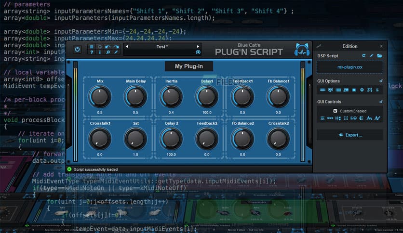Viewport: 403px width, 233px height.
Task: Open the Test preset name menu
Action: pyautogui.click(x=162, y=46)
